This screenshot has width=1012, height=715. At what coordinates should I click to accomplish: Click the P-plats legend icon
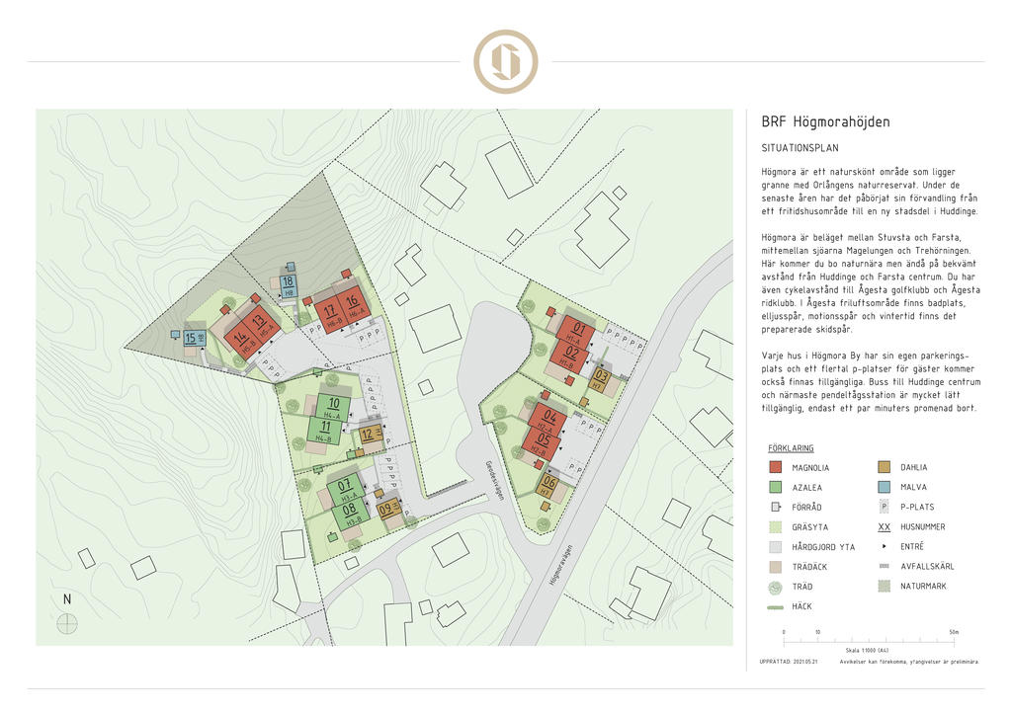point(885,507)
